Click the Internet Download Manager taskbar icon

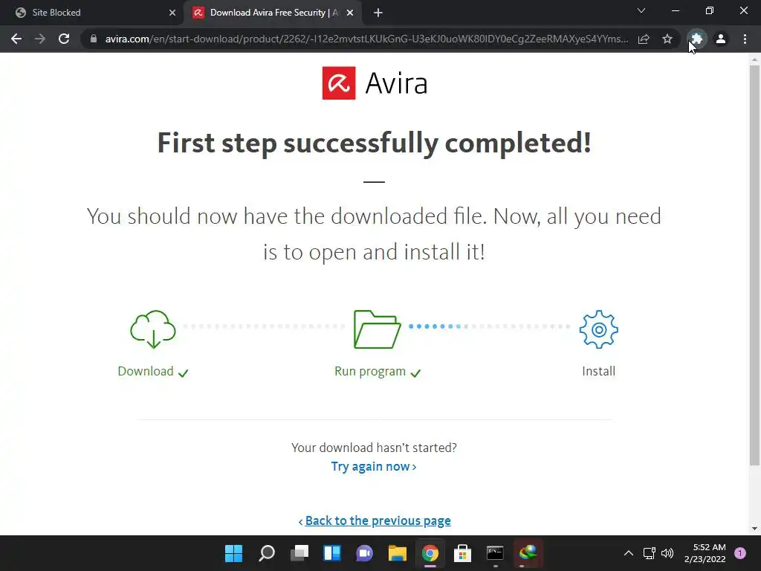pos(528,552)
